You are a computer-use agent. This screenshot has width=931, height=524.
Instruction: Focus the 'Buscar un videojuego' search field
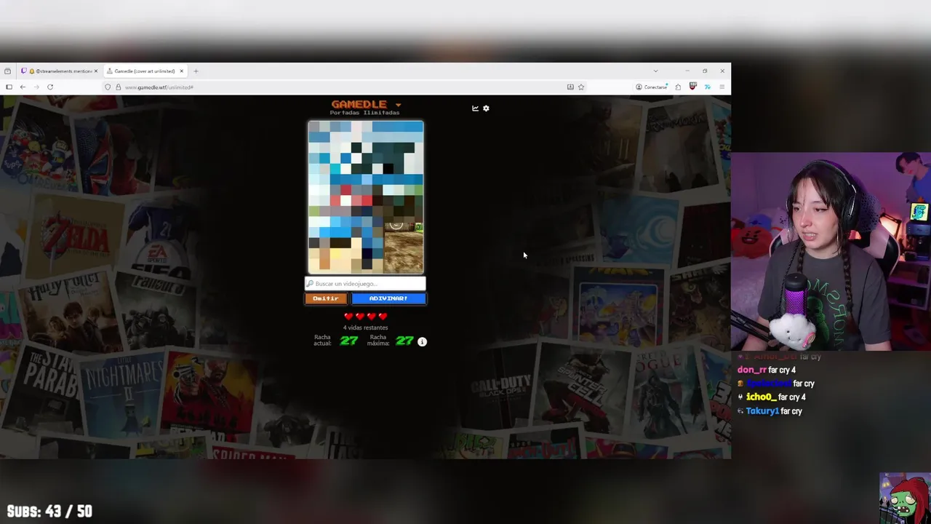pyautogui.click(x=365, y=284)
